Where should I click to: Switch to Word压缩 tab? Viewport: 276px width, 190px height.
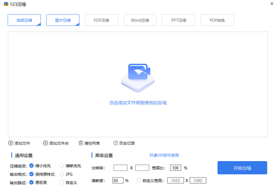(140, 20)
